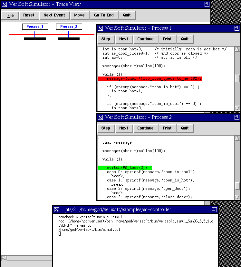Click Process 1 scrollbar down arrow
The image size is (241, 267).
pyautogui.click(x=237, y=108)
